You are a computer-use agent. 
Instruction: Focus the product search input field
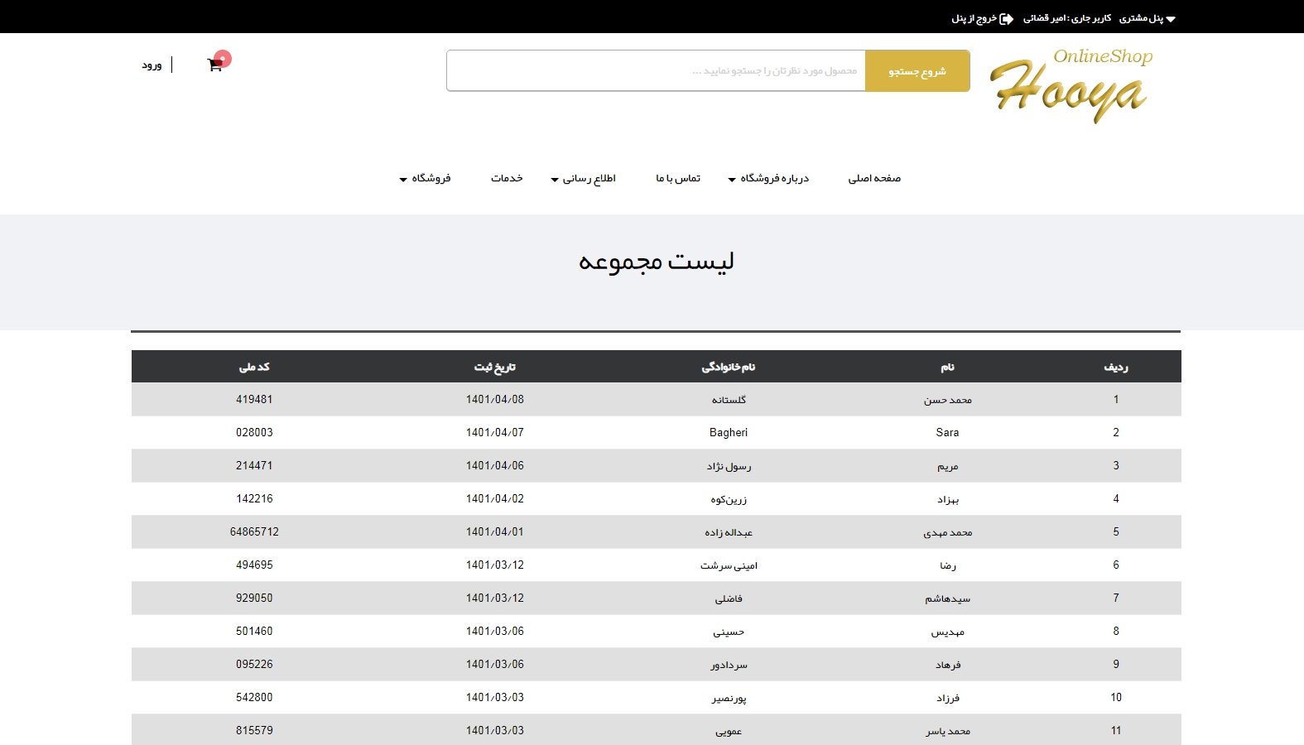tap(656, 71)
